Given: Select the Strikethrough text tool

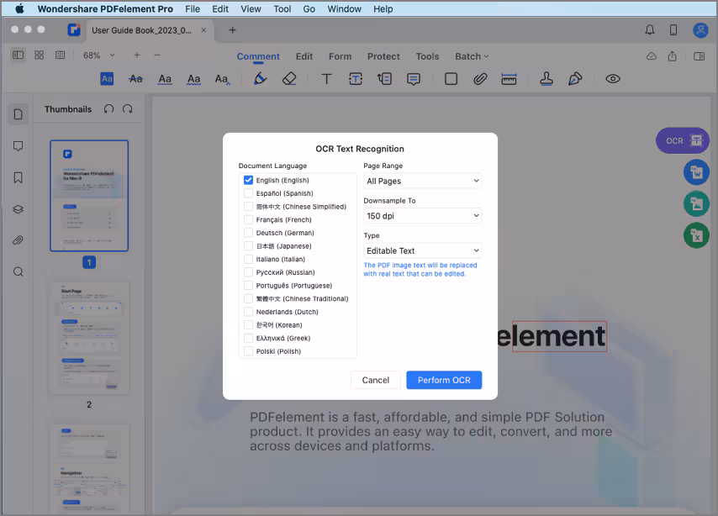Looking at the screenshot, I should point(135,79).
